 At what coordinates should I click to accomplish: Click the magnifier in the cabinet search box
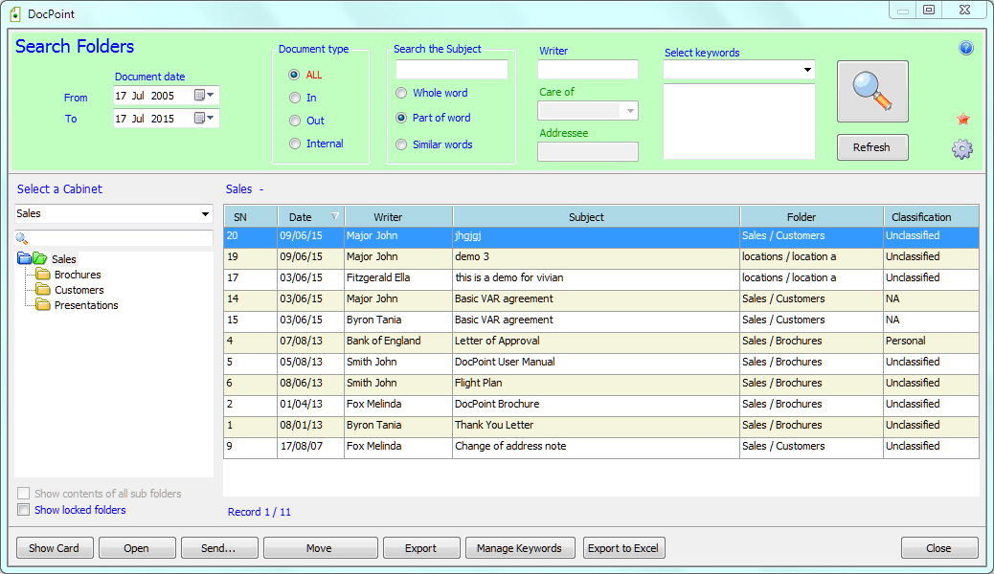pos(23,237)
